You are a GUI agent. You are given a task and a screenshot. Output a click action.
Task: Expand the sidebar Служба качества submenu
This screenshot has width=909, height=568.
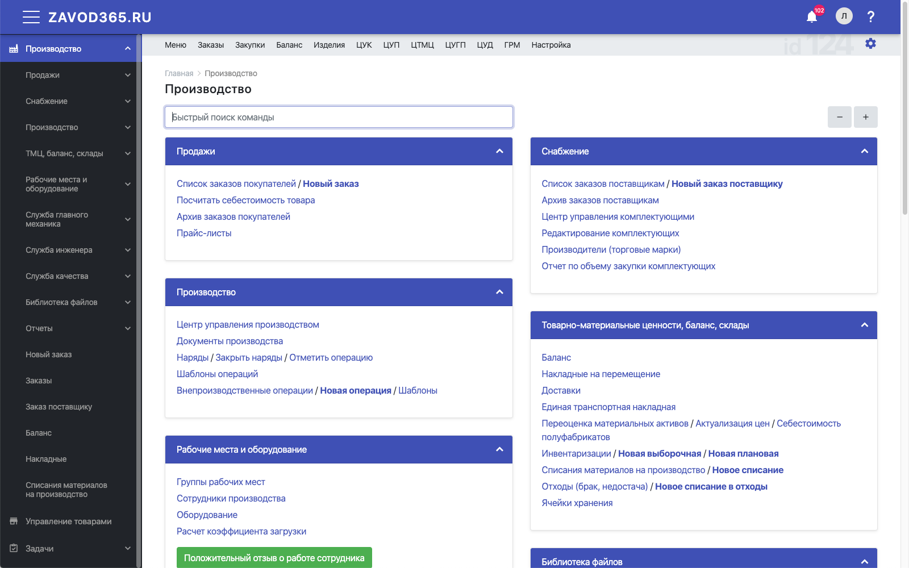[x=128, y=276]
